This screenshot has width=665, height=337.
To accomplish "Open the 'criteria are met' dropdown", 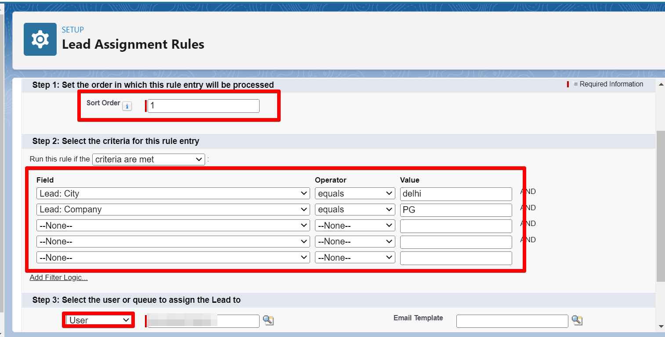I will click(x=148, y=159).
